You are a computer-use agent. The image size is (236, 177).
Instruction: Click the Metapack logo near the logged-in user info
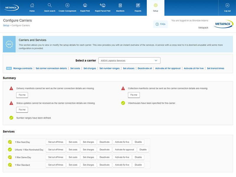click(x=223, y=24)
